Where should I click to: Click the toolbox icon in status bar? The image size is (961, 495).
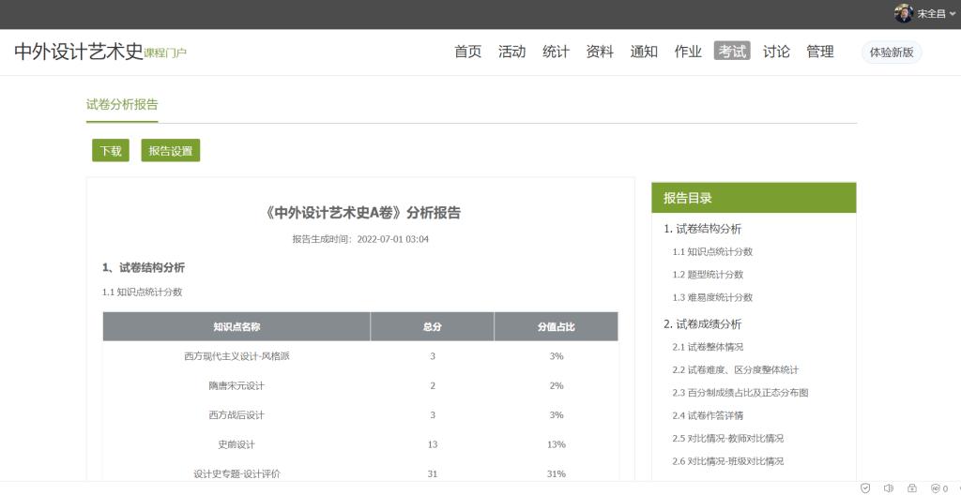click(911, 488)
